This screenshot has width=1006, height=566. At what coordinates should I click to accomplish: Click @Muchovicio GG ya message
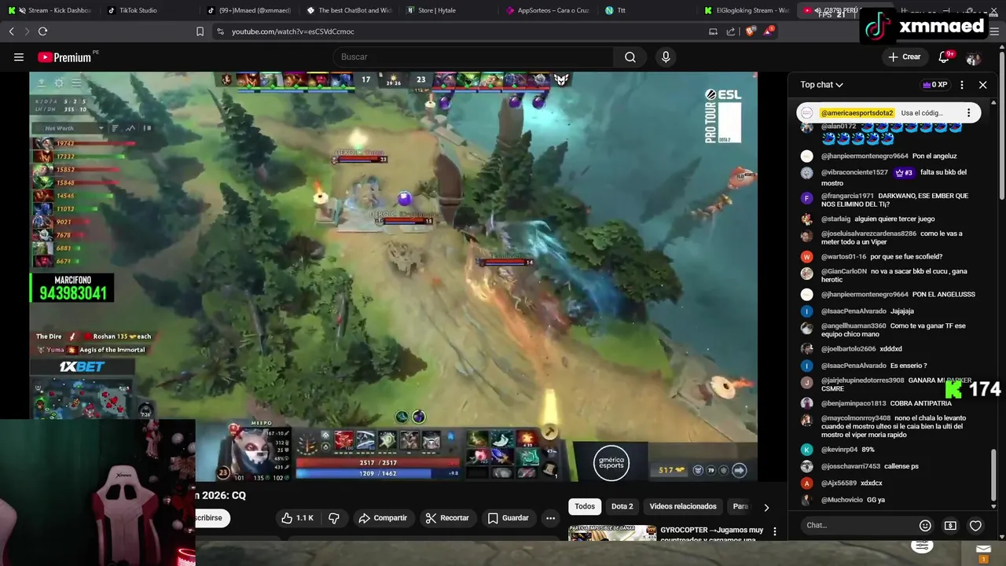point(843,500)
